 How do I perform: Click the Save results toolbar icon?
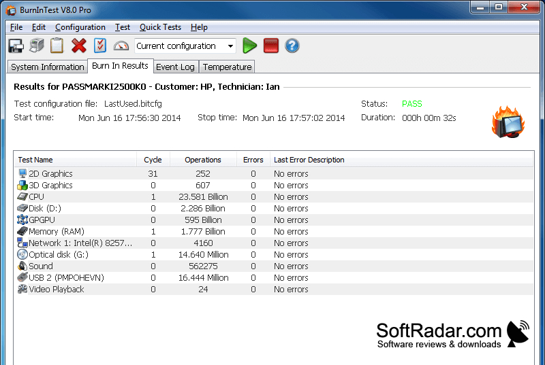click(16, 46)
